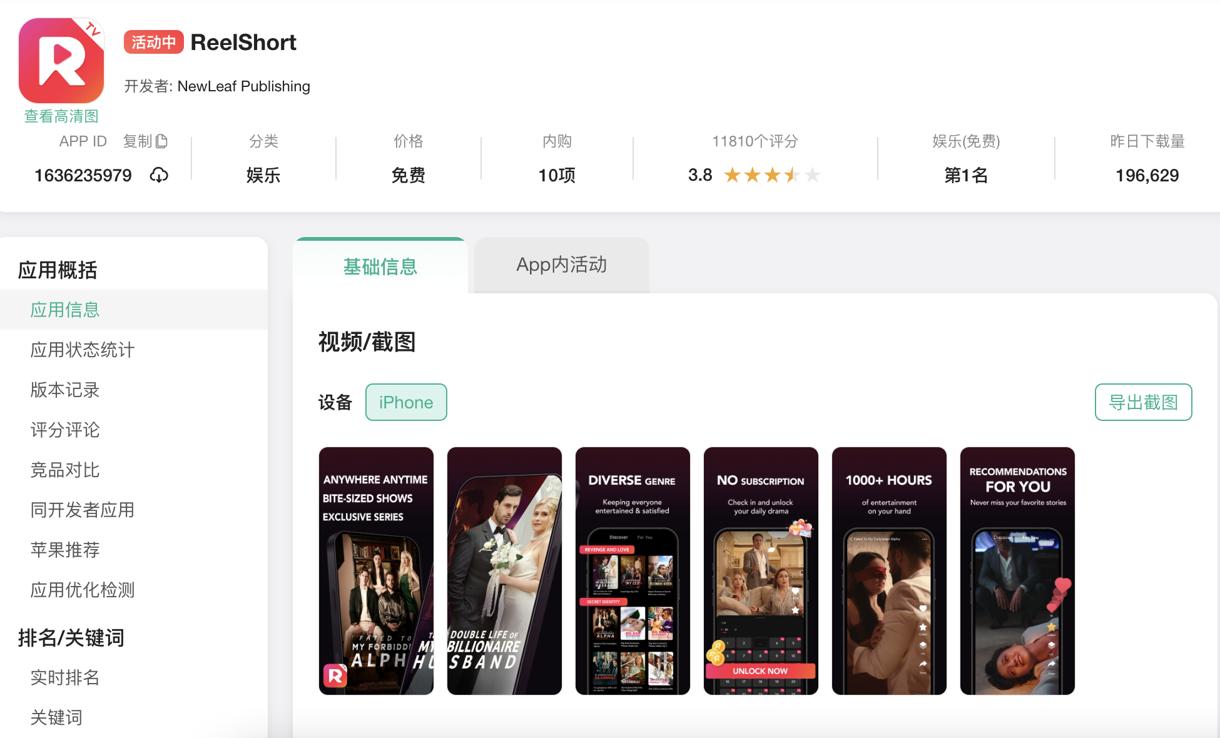Open No Subscription screenshot thumbnail
Image resolution: width=1220 pixels, height=738 pixels.
pyautogui.click(x=761, y=571)
